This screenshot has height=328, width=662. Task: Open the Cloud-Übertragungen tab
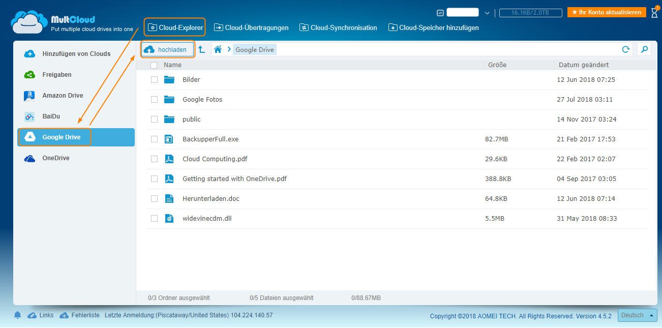point(251,27)
